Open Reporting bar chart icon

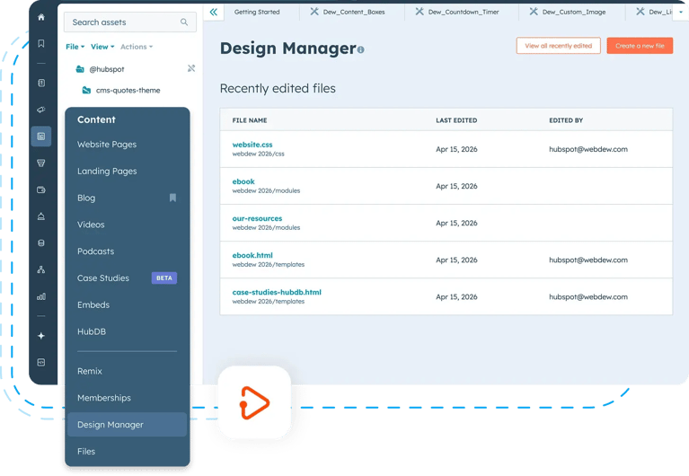tap(41, 296)
